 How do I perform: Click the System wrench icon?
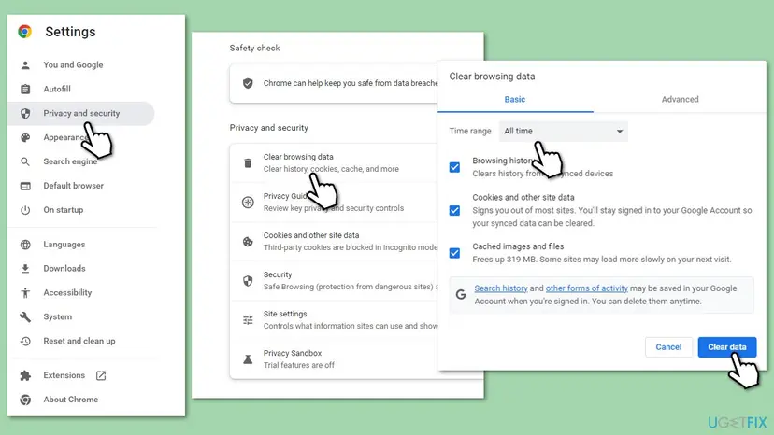[x=25, y=317]
